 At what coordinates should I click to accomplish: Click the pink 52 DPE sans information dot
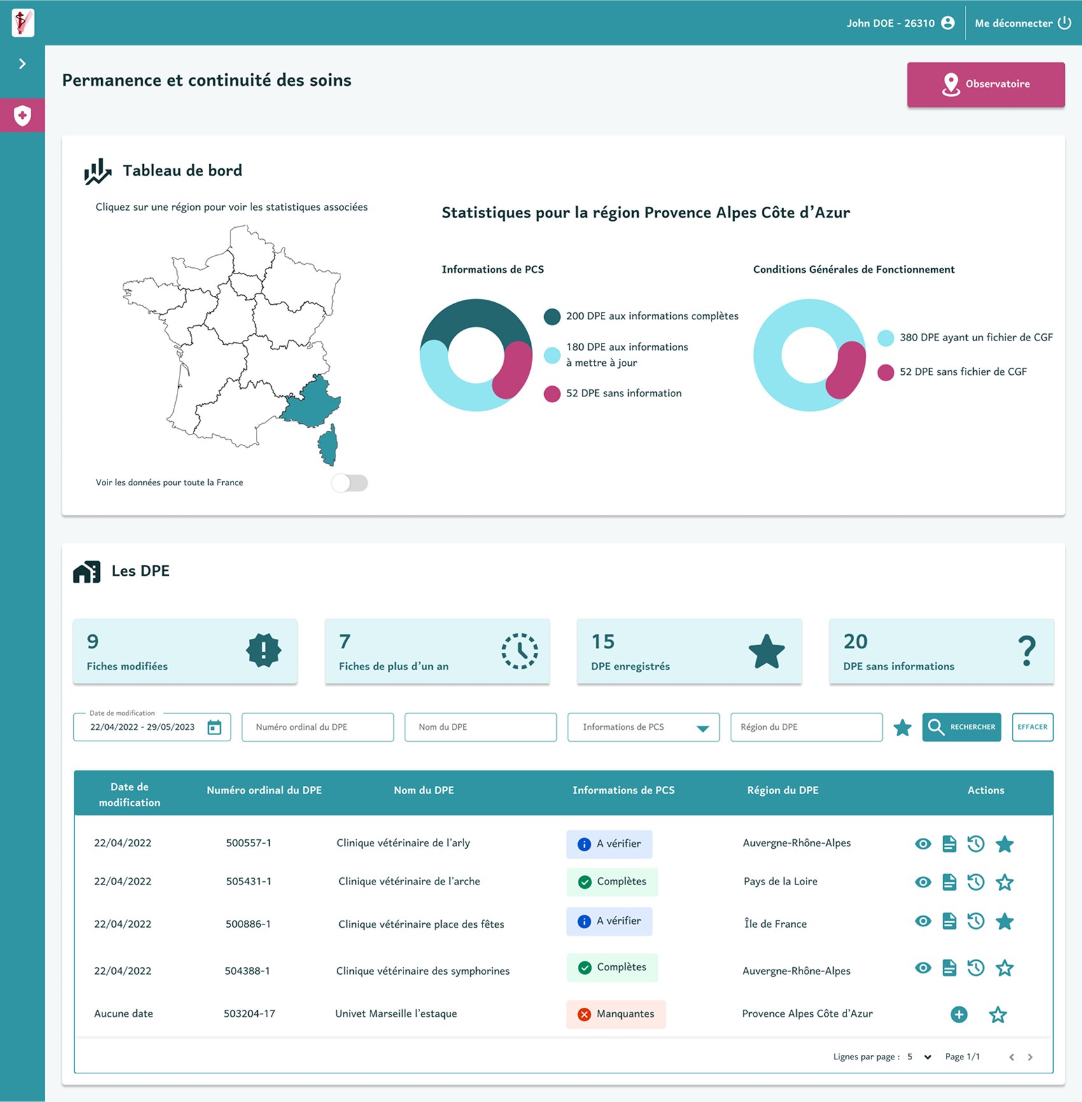point(552,394)
